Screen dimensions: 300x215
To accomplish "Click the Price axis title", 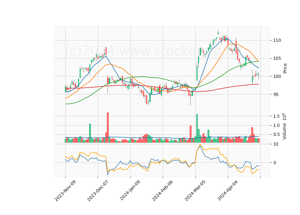I will [285, 68].
